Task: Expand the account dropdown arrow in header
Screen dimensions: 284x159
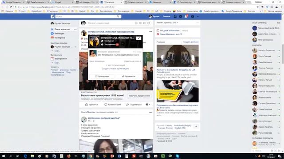Action: 198,16
